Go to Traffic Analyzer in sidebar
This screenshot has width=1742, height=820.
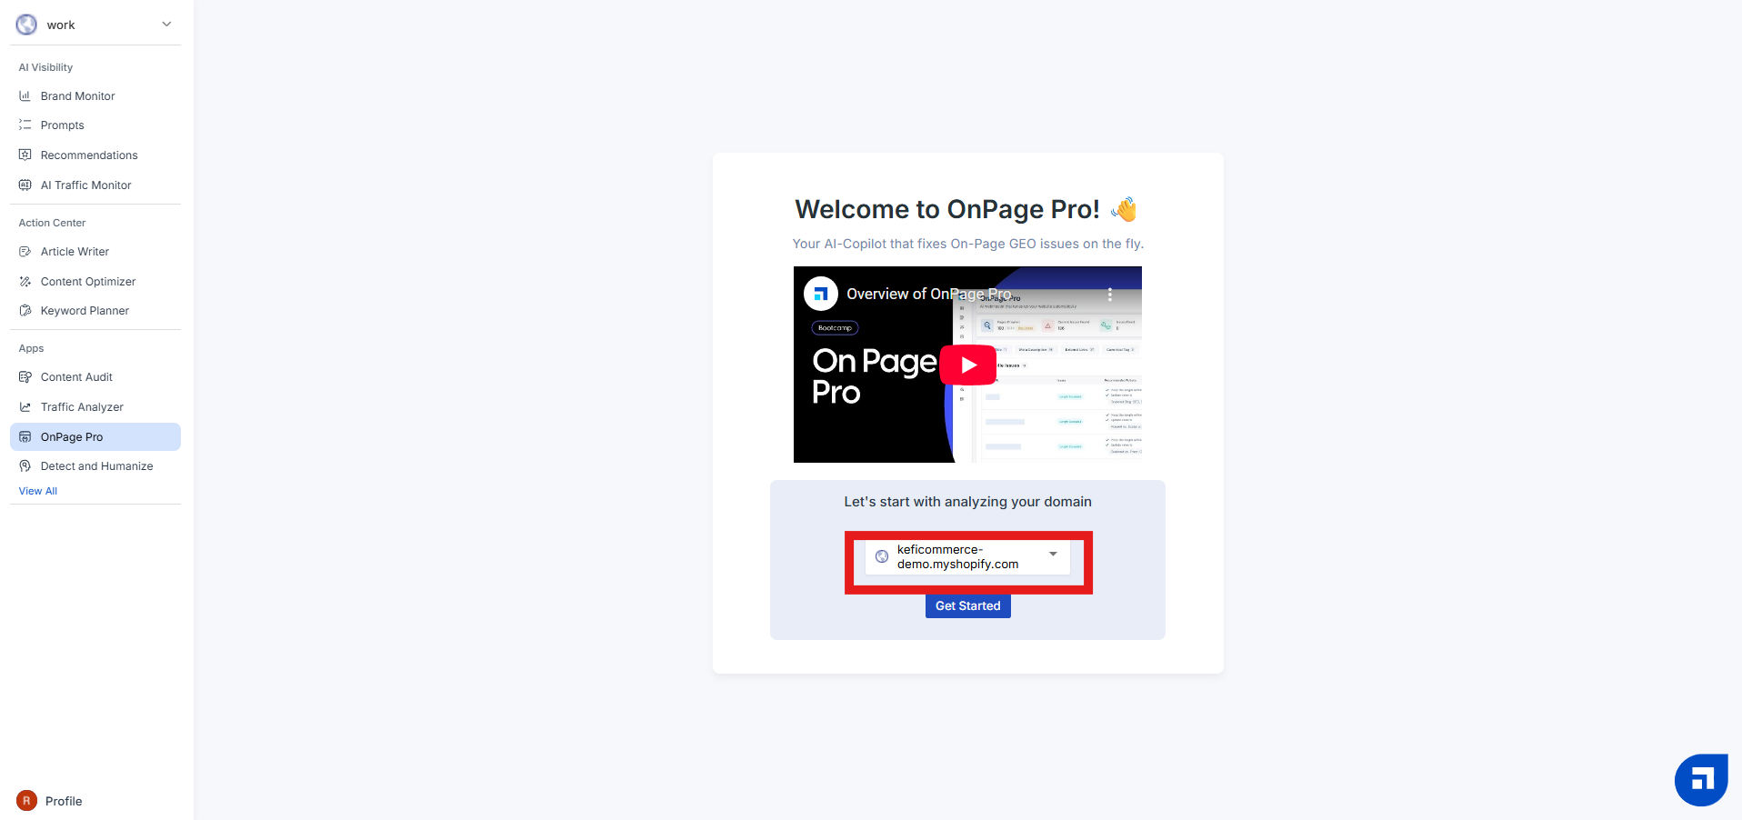[x=82, y=407]
